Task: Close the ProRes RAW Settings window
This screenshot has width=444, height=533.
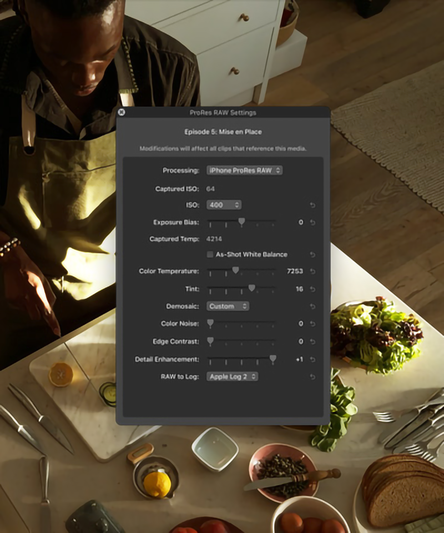Action: (122, 112)
